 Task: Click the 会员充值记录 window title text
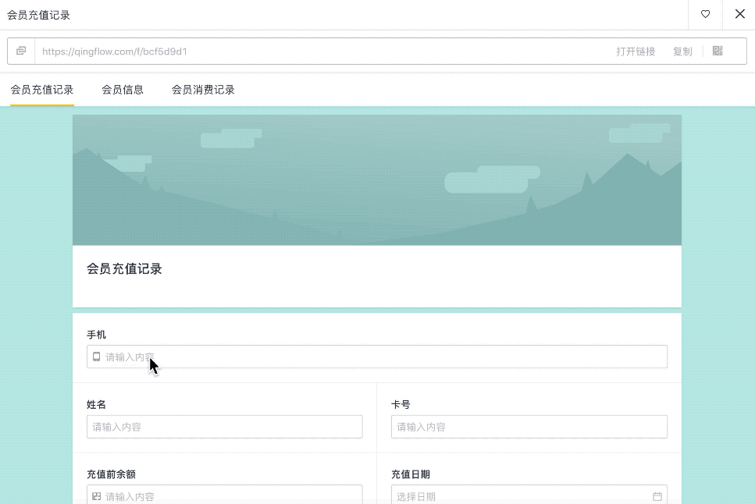38,15
